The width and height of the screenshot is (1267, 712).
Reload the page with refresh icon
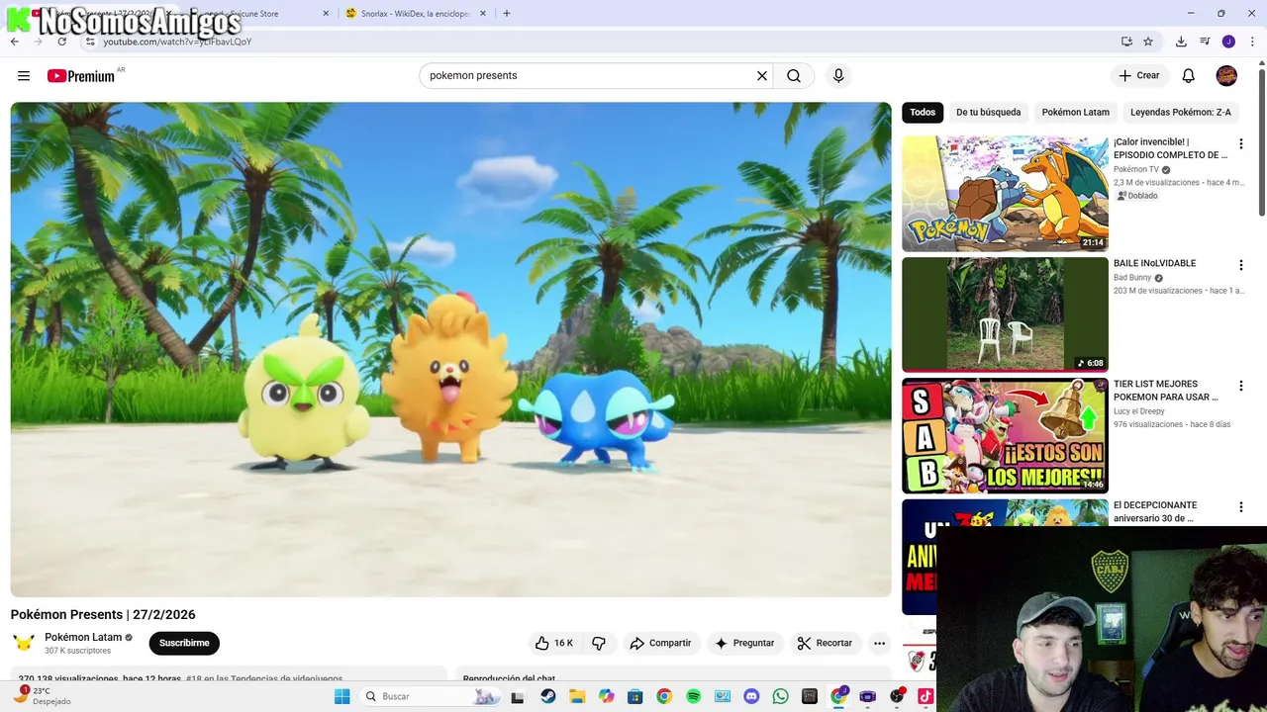[x=61, y=42]
